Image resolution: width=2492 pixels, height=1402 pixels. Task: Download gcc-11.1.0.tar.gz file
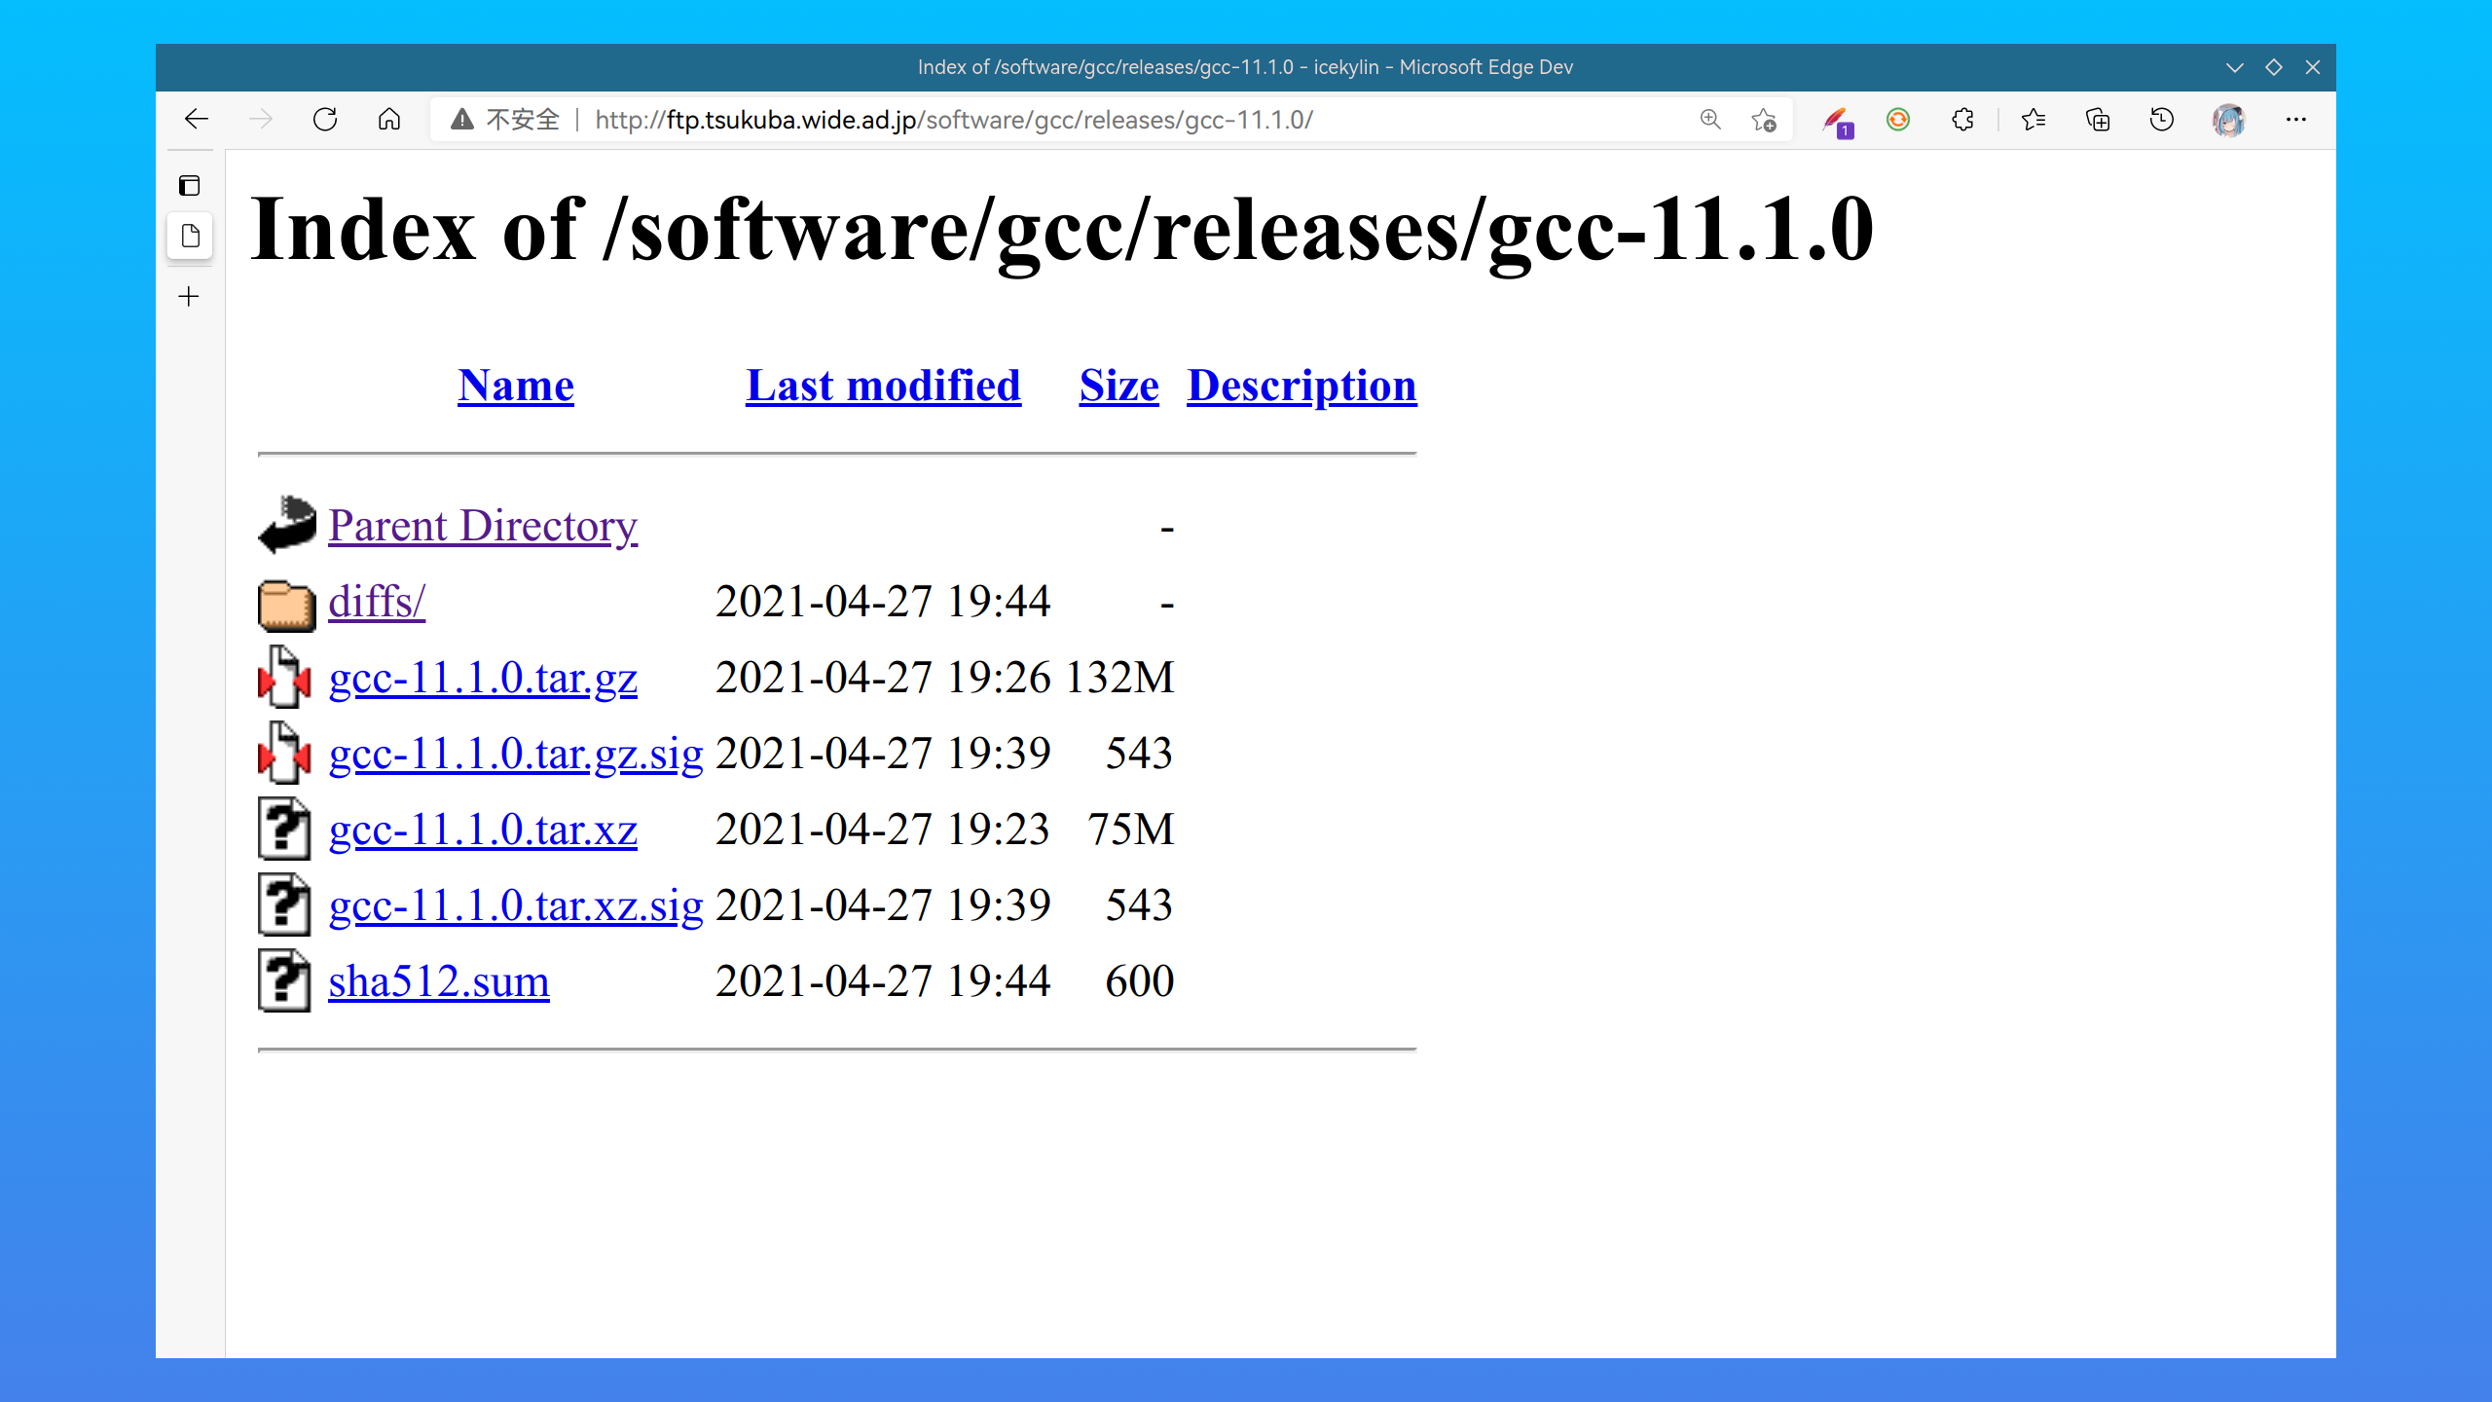click(483, 677)
